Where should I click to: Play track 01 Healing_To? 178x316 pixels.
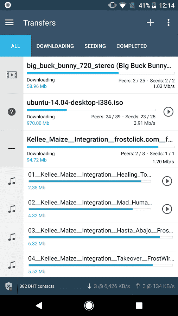point(167,181)
